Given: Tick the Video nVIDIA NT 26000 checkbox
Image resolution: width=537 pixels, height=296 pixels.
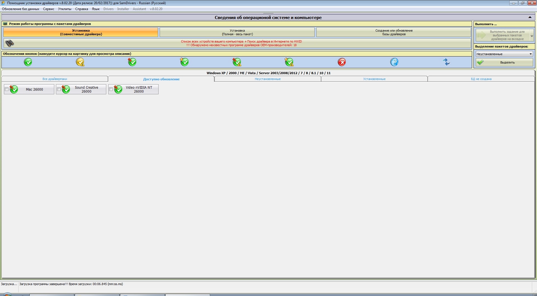Looking at the screenshot, I should pyautogui.click(x=111, y=89).
